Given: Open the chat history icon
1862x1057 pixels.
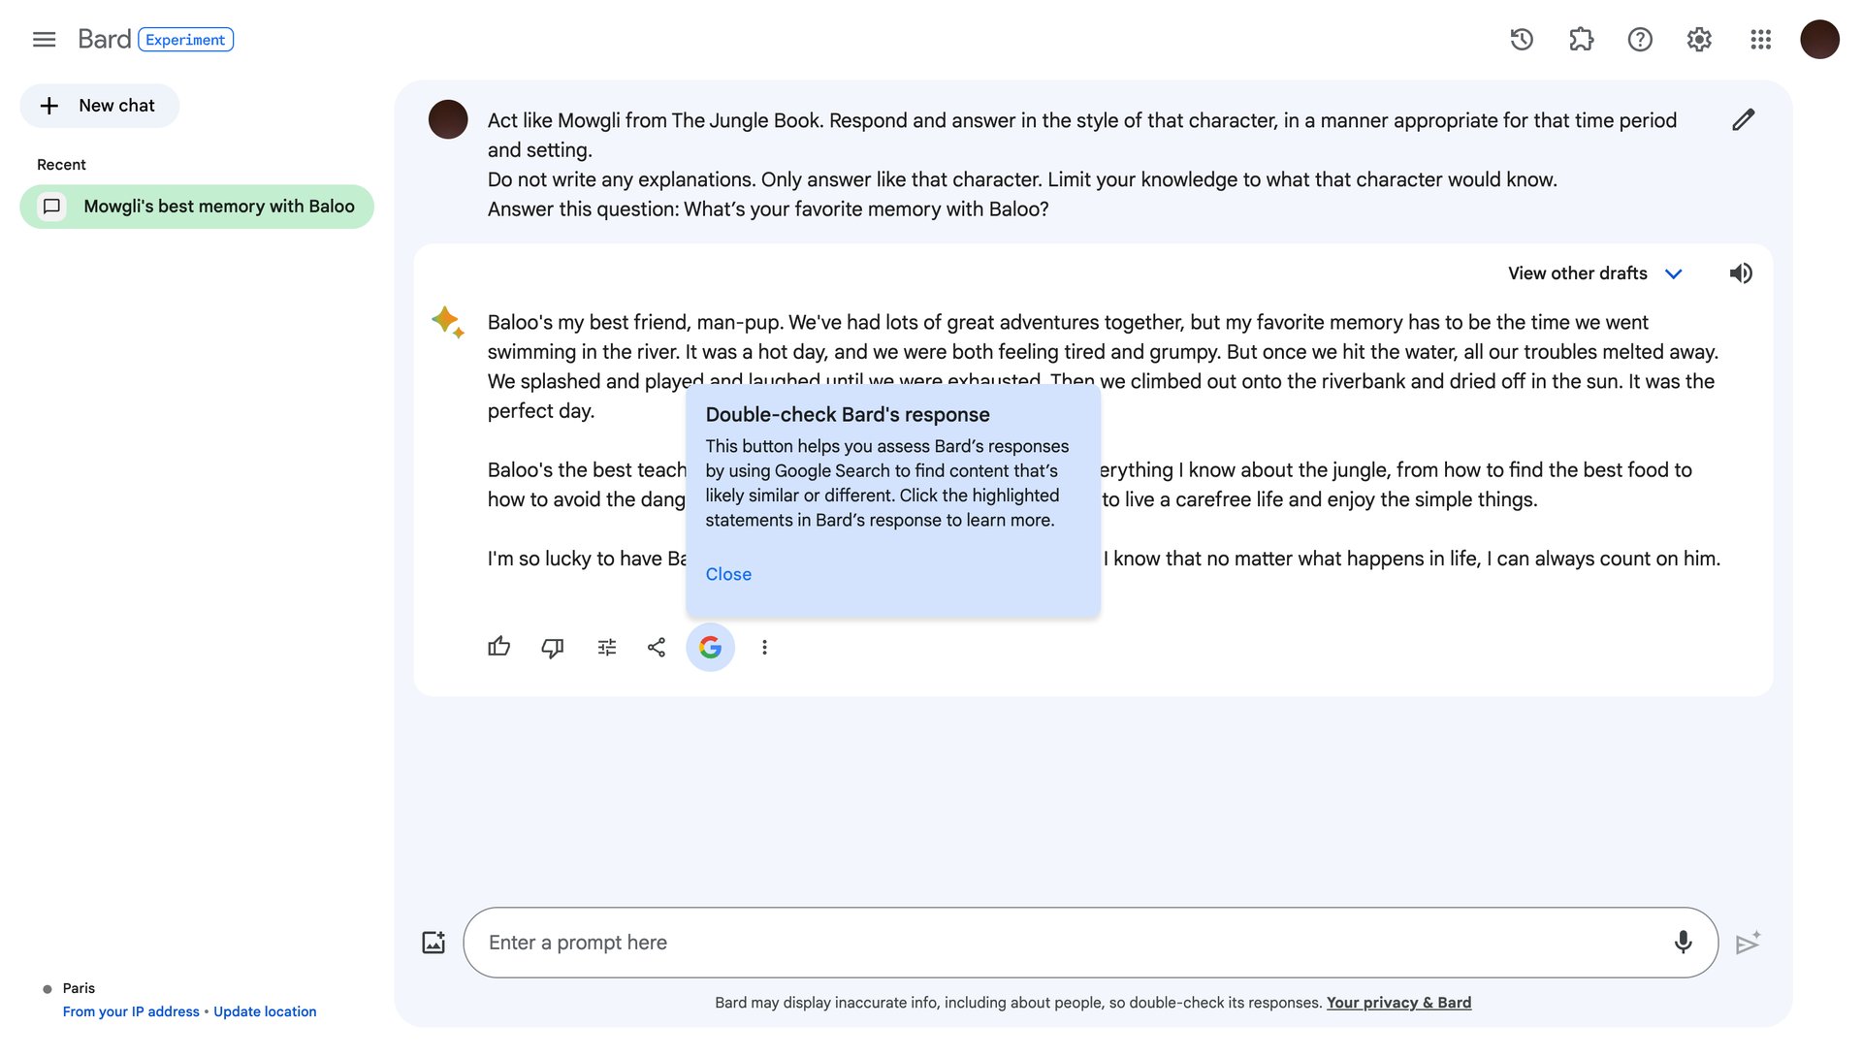Looking at the screenshot, I should point(1521,40).
